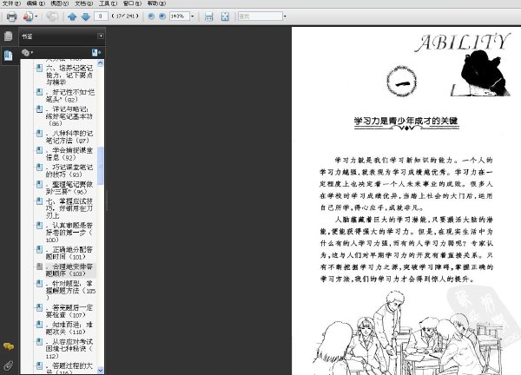Click the expand current bookmark icon
This screenshot has width=521, height=375.
(x=96, y=52)
